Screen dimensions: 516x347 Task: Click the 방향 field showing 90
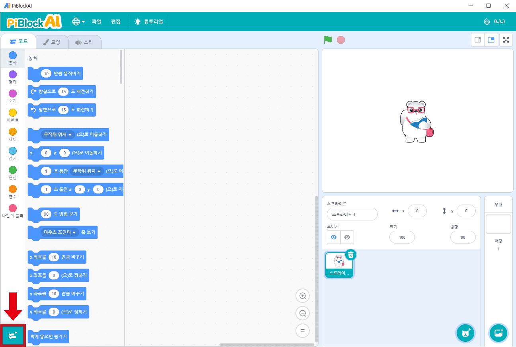coord(463,237)
